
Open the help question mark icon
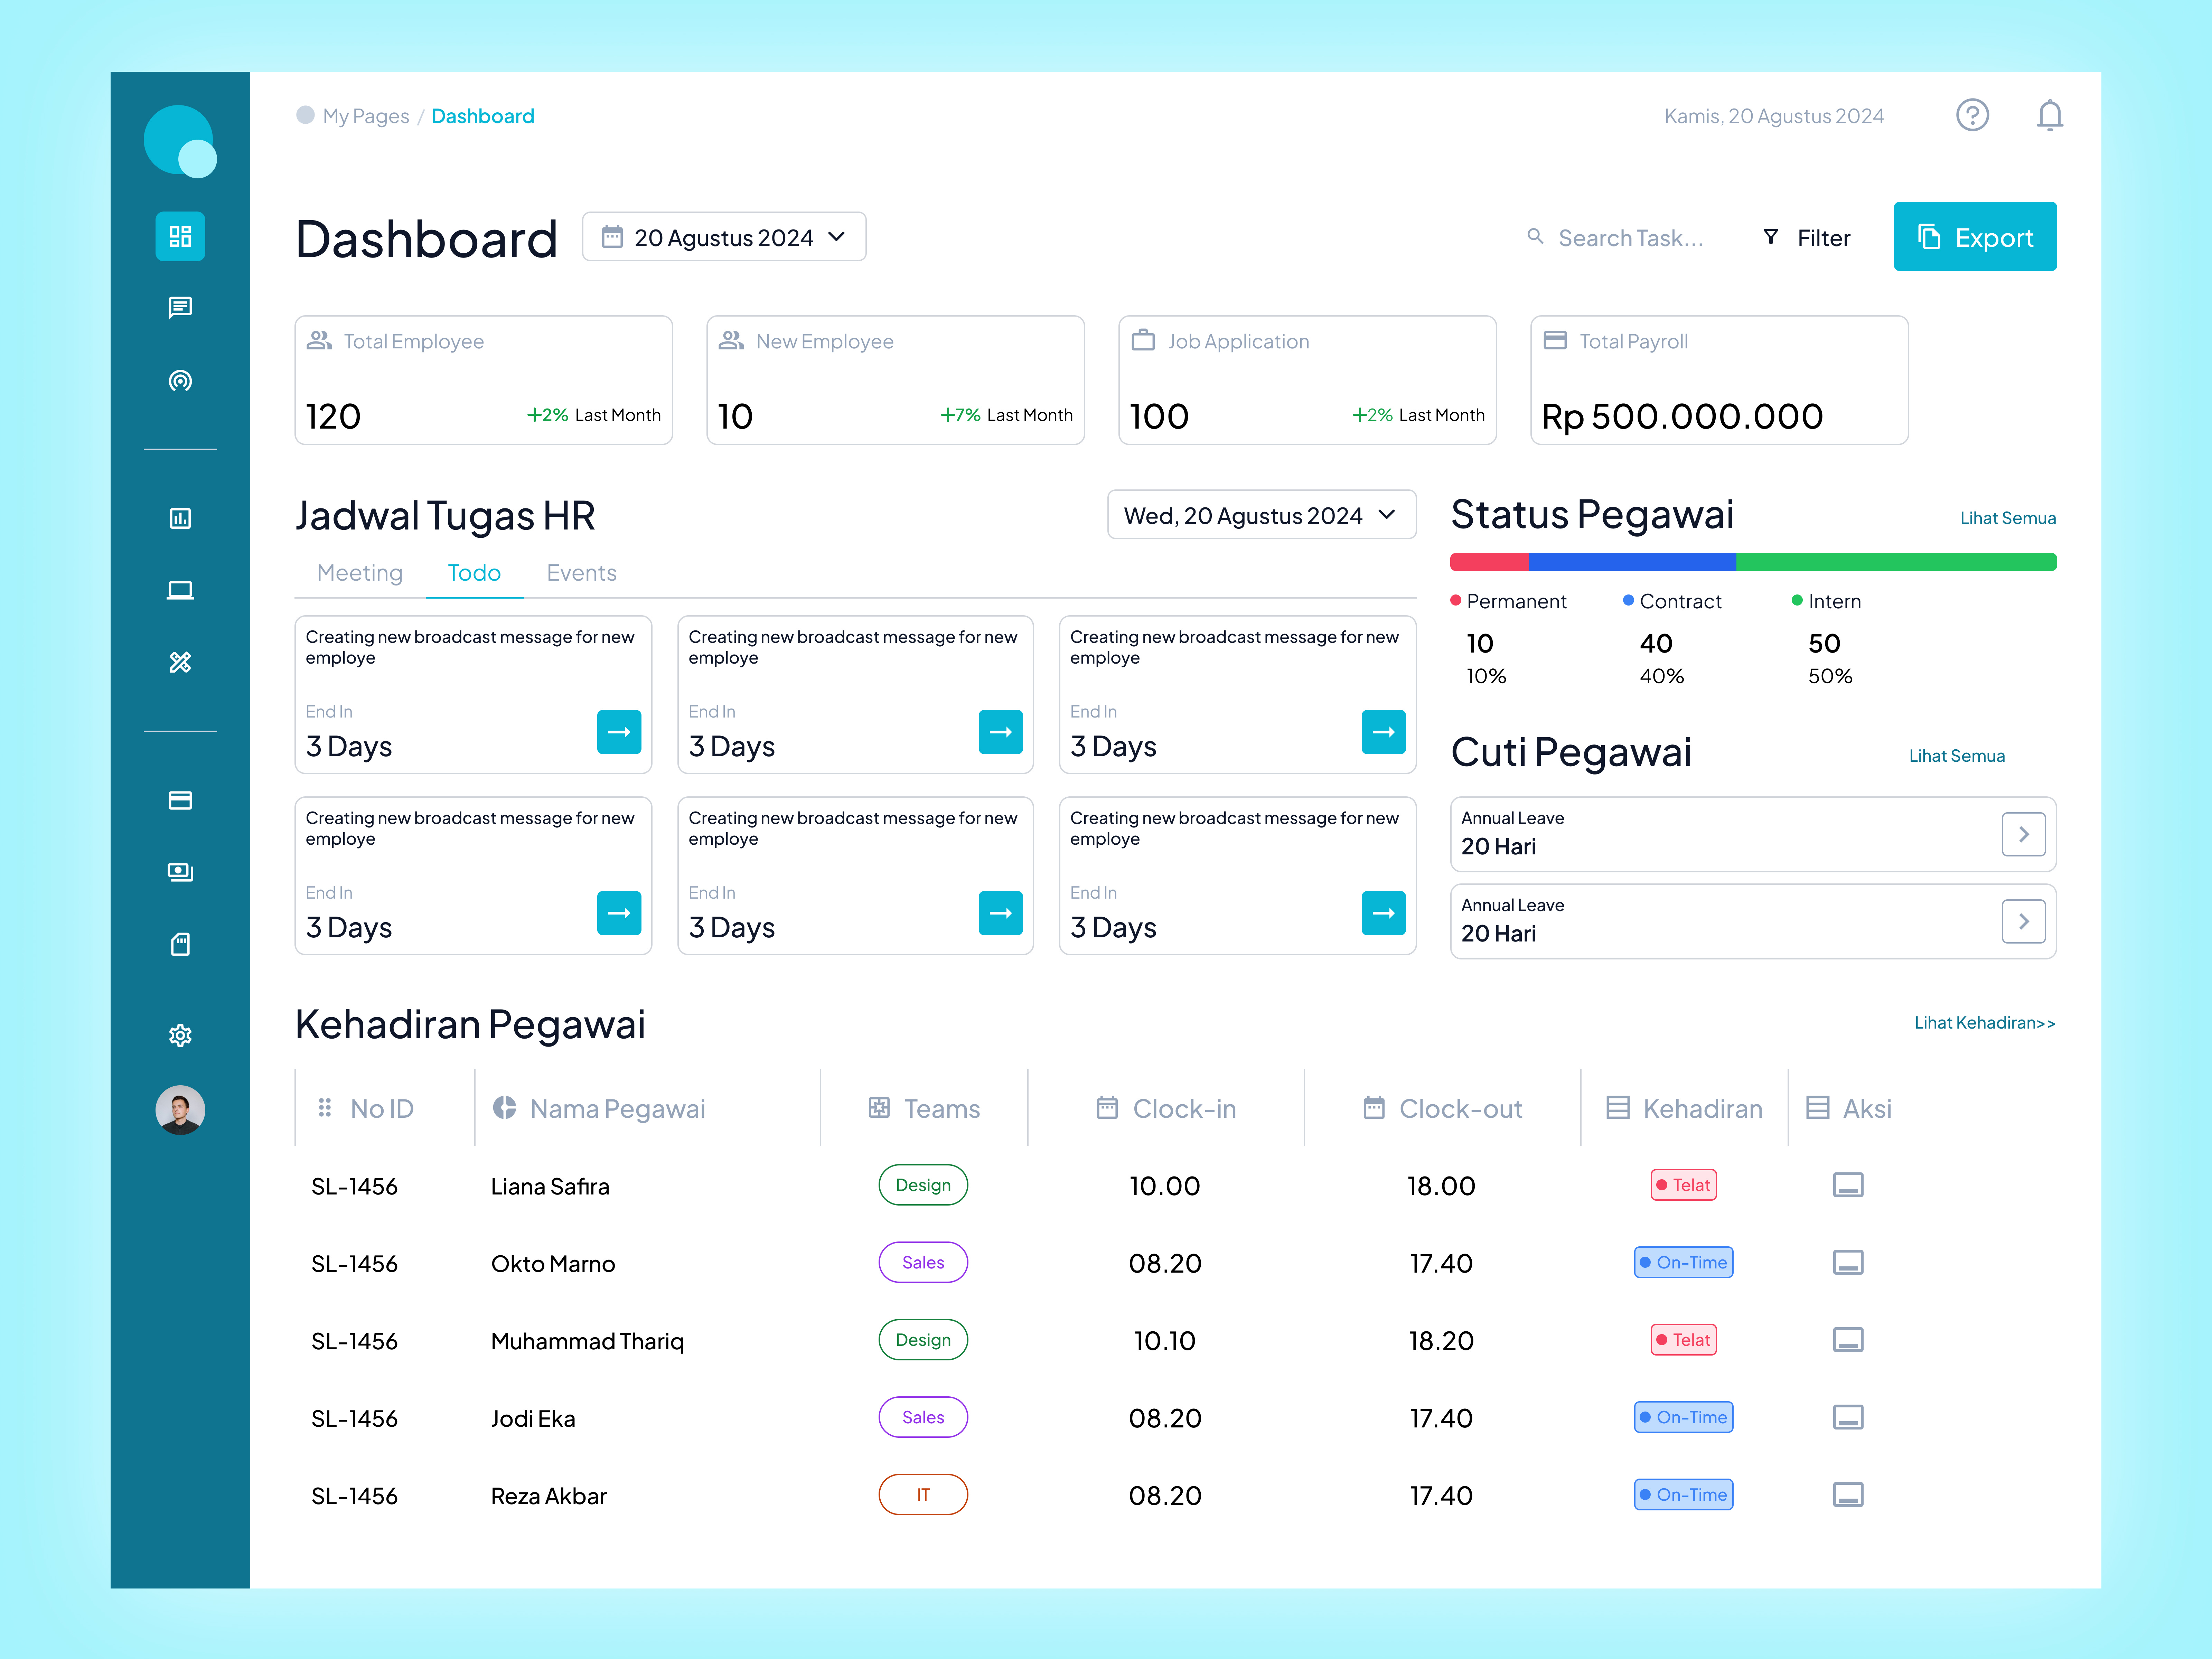pyautogui.click(x=1972, y=115)
